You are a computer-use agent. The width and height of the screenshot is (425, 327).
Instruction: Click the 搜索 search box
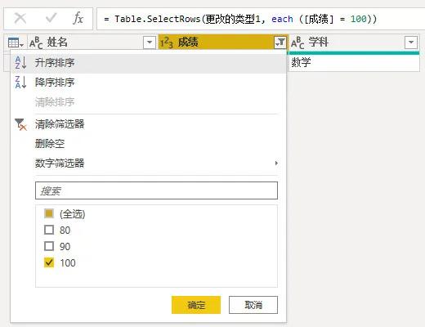click(156, 190)
